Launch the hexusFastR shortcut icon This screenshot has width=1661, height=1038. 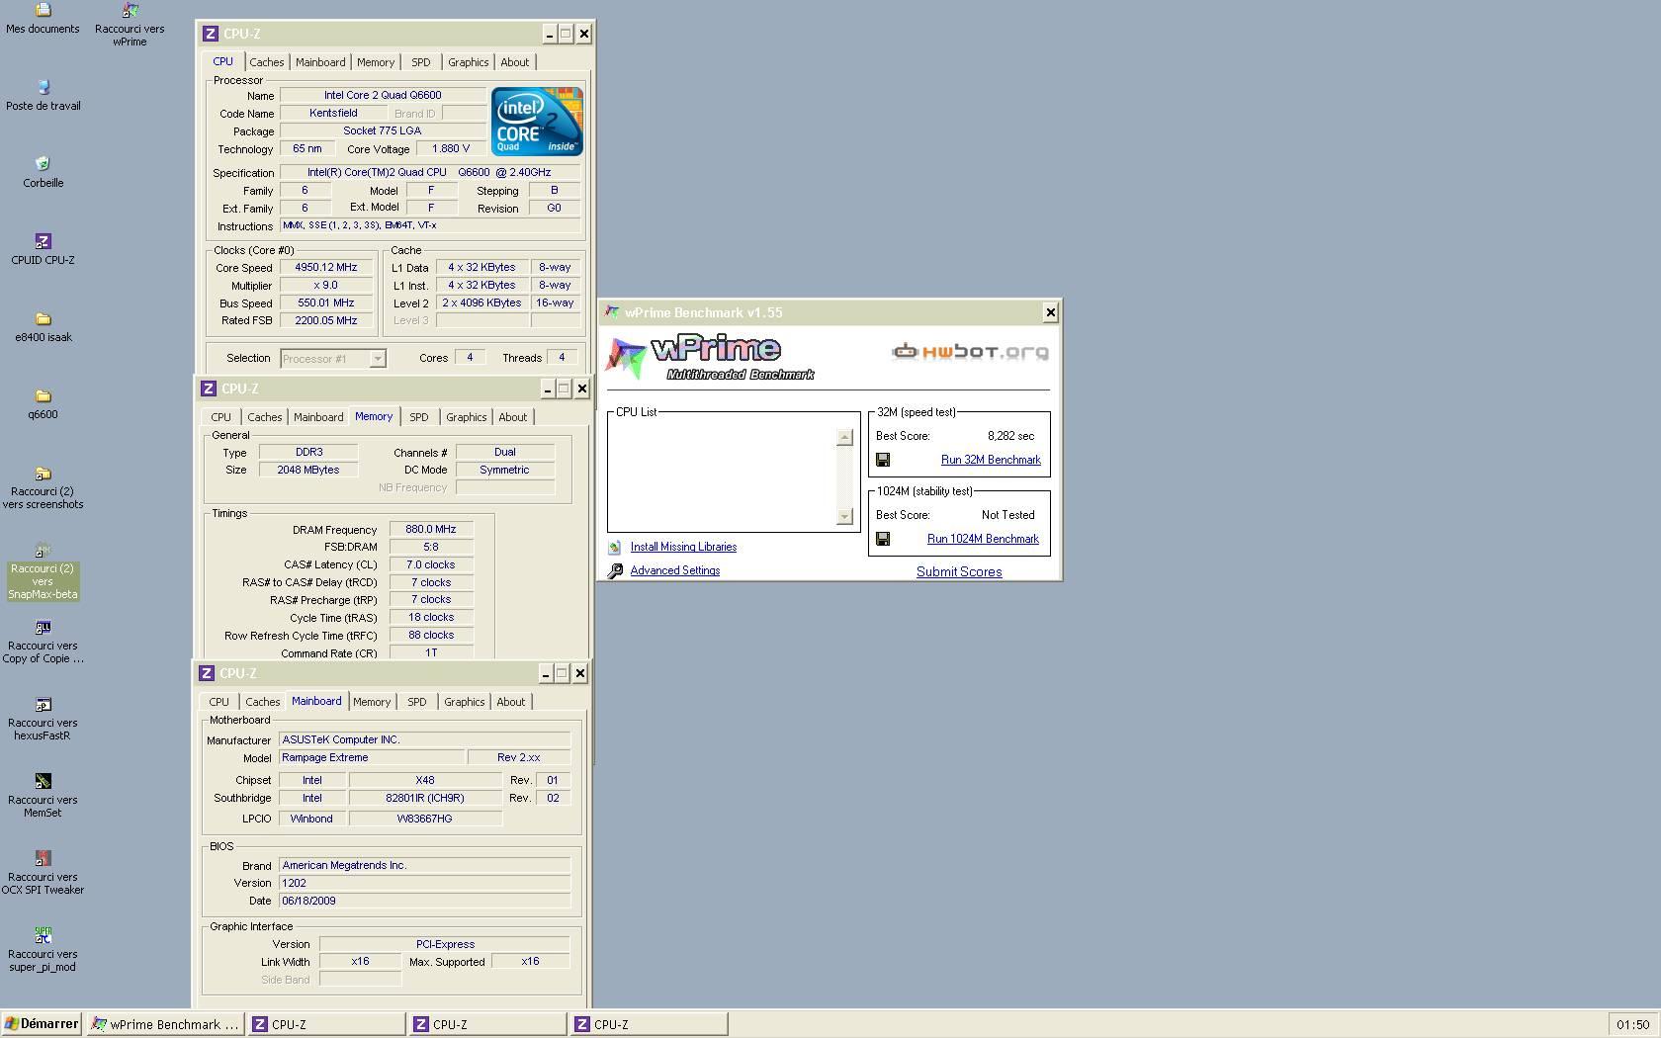43,705
